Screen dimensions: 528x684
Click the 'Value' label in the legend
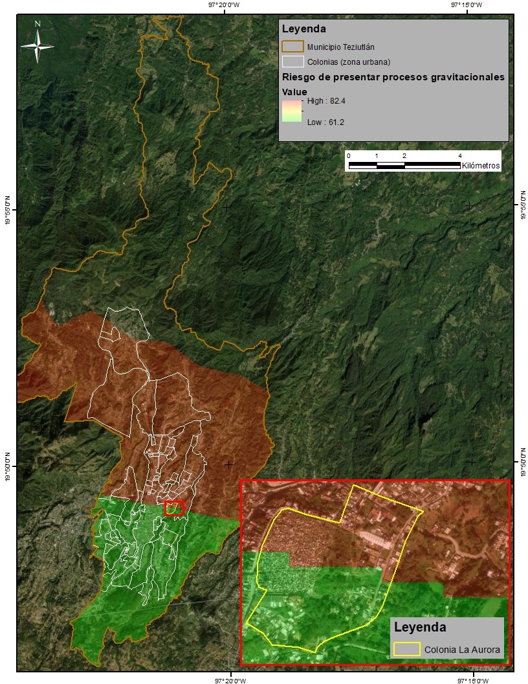tap(294, 92)
